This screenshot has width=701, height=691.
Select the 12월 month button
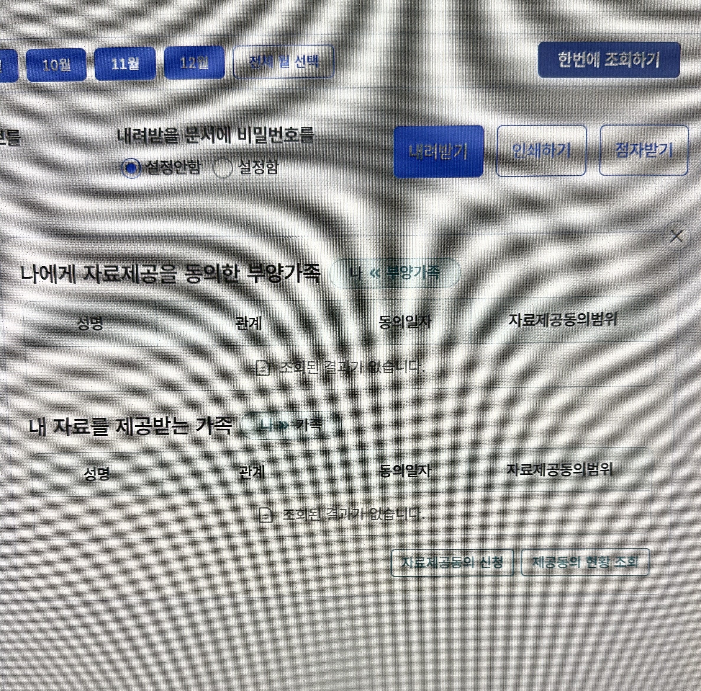click(194, 63)
